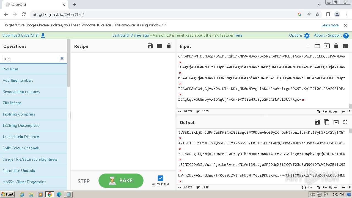352x198 pixels.
Task: Open the Chrome tab search dropdown
Action: pyautogui.click(x=319, y=5)
